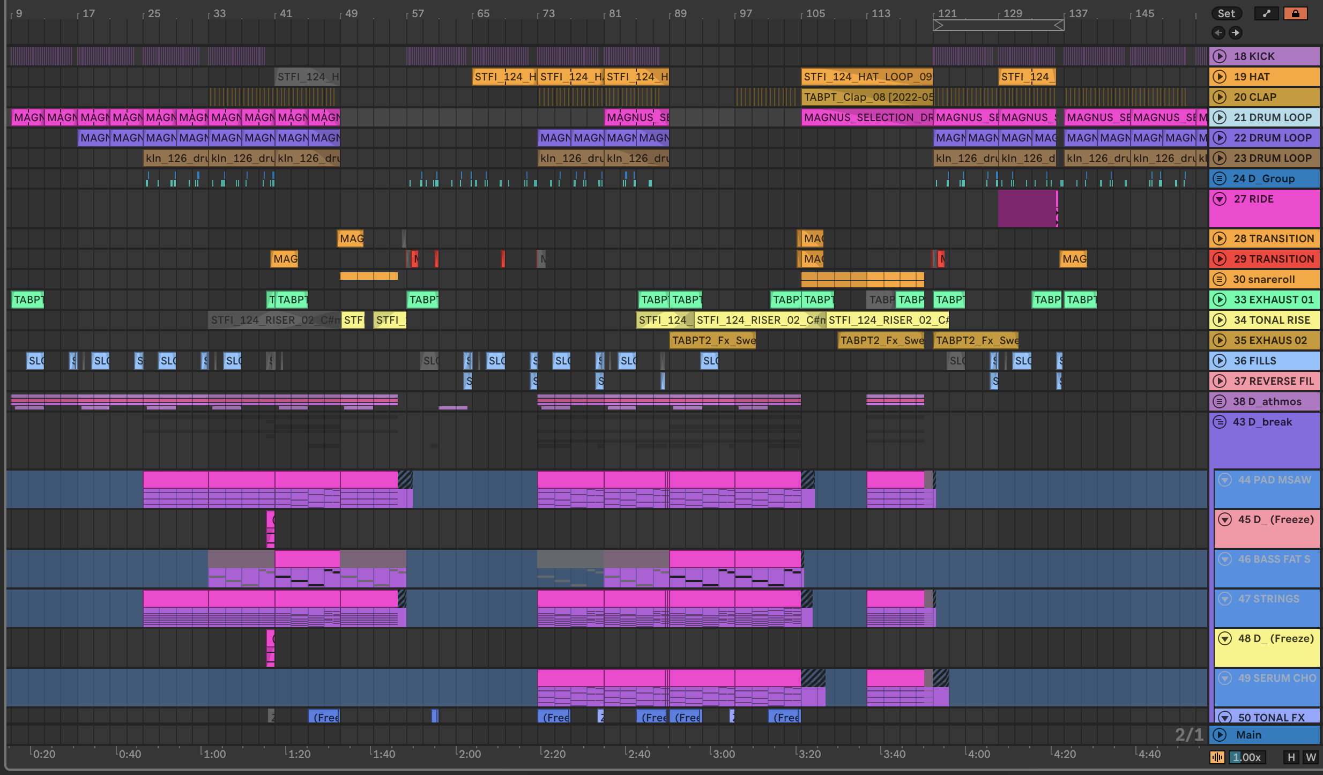Toggle the W width optimize button
Screen dimensions: 1323x775
coord(1311,757)
